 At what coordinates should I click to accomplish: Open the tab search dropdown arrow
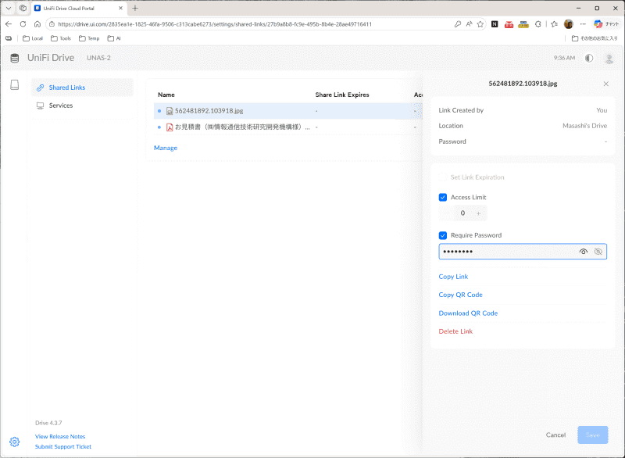coord(9,8)
